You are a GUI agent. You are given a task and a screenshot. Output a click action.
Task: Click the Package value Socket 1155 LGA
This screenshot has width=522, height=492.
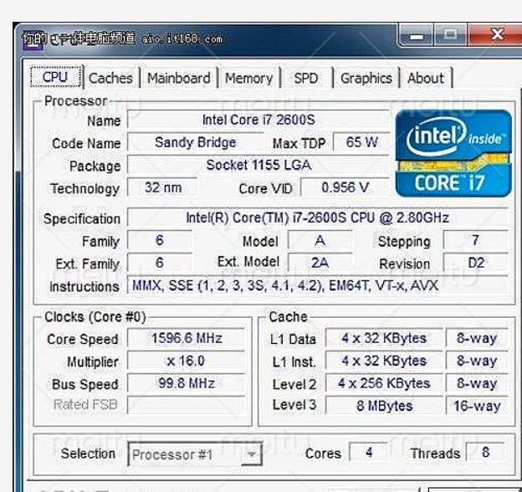[x=258, y=165]
